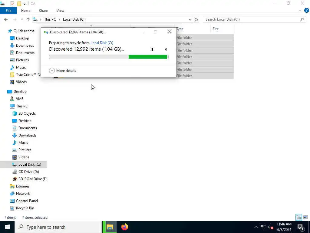
Task: Cancel the recycle operation with the small X
Action: pos(166,49)
